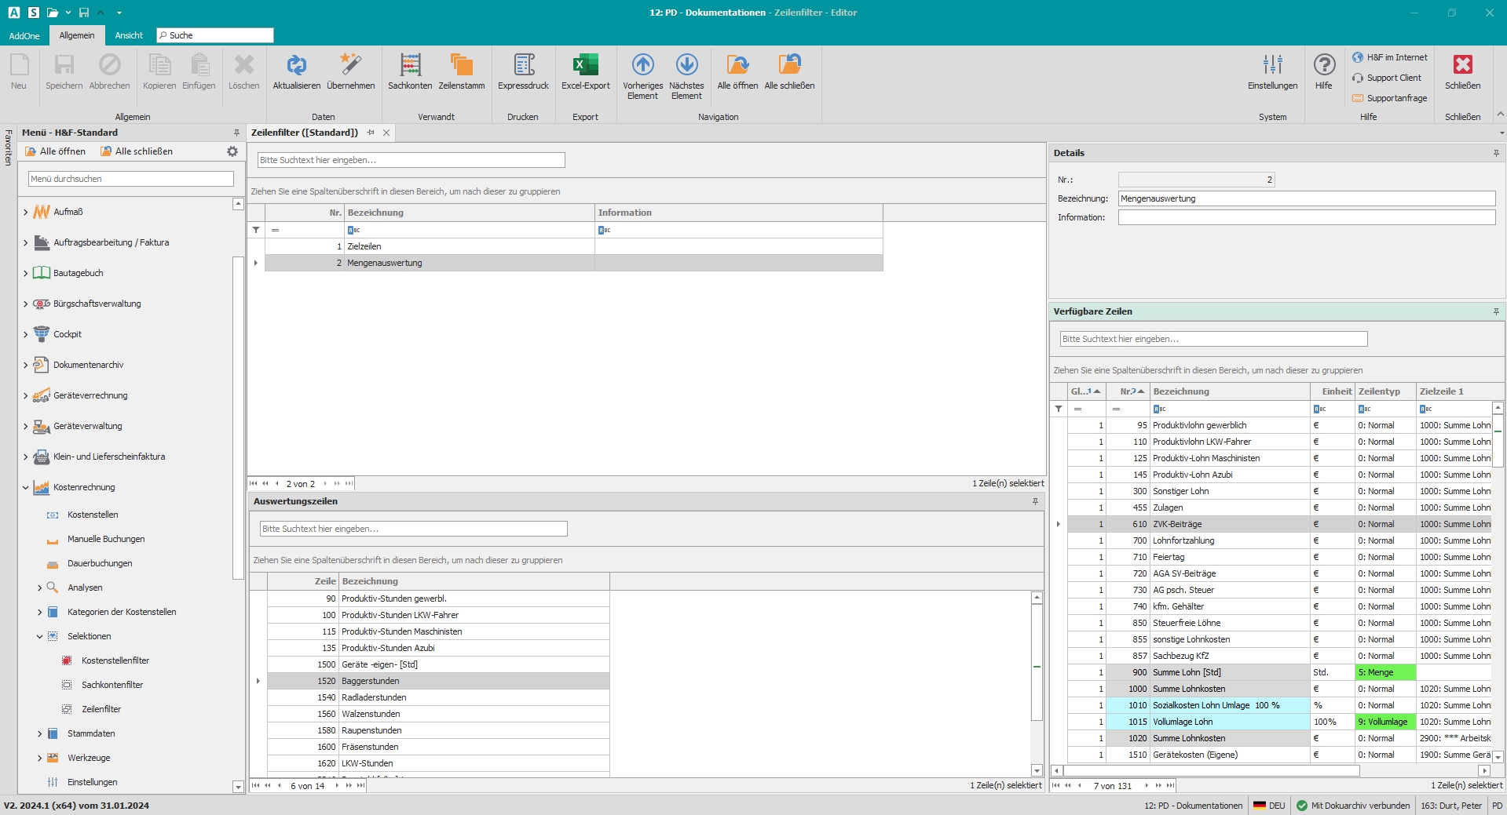Click the Excel-Export icon in ribbon

[x=585, y=66]
